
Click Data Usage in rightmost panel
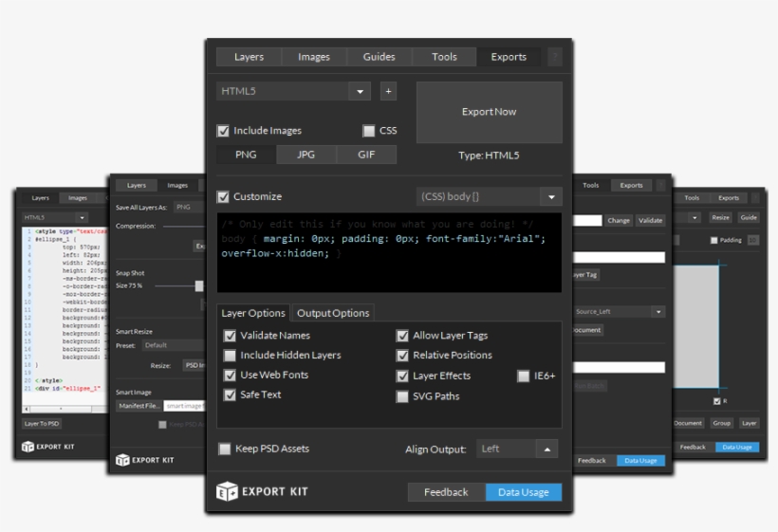pyautogui.click(x=737, y=447)
